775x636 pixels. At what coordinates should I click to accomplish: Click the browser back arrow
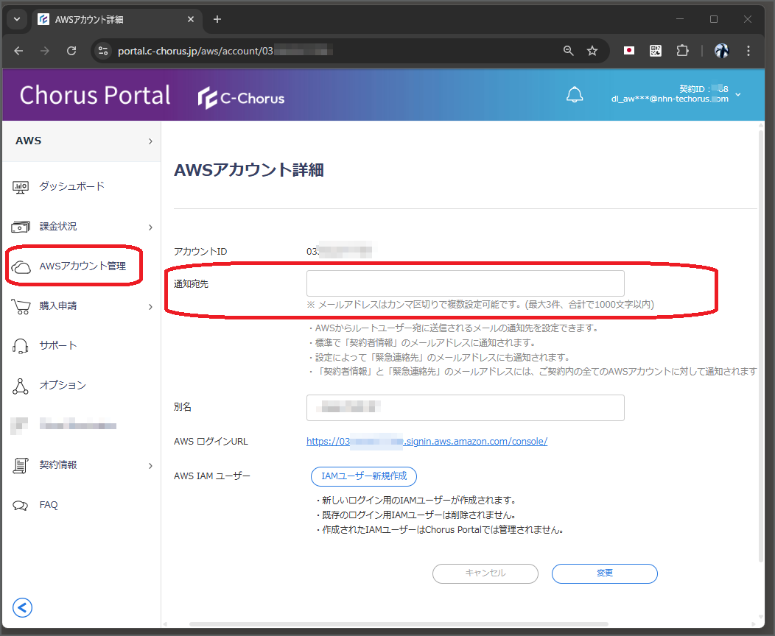tap(18, 51)
